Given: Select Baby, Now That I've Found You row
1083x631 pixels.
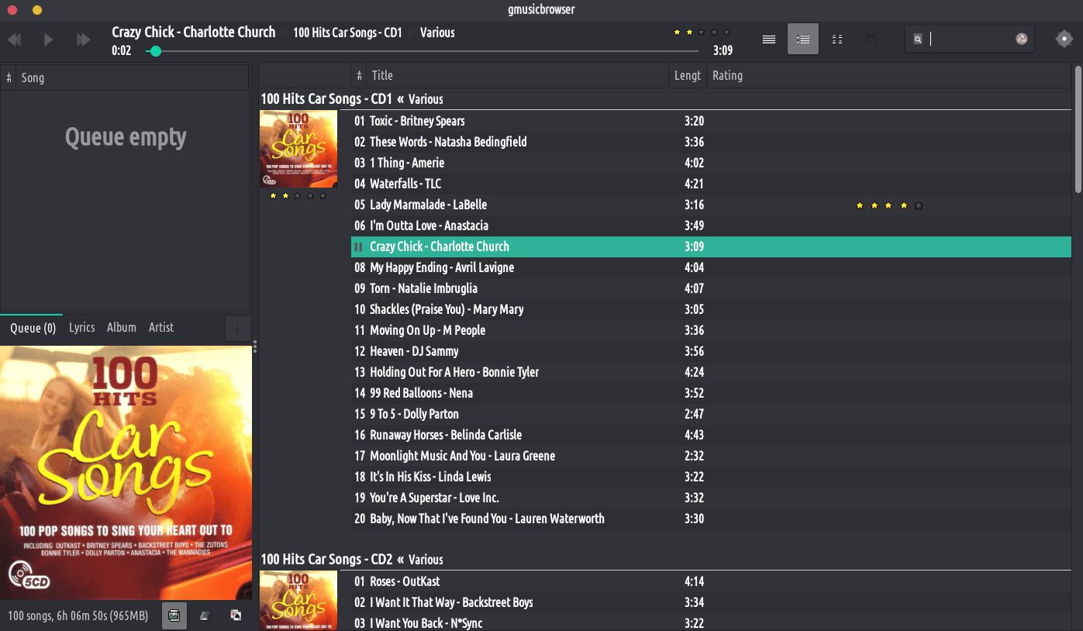Looking at the screenshot, I should click(x=711, y=519).
